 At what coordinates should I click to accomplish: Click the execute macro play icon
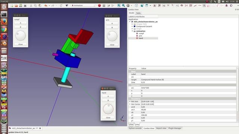(x=113, y=6)
